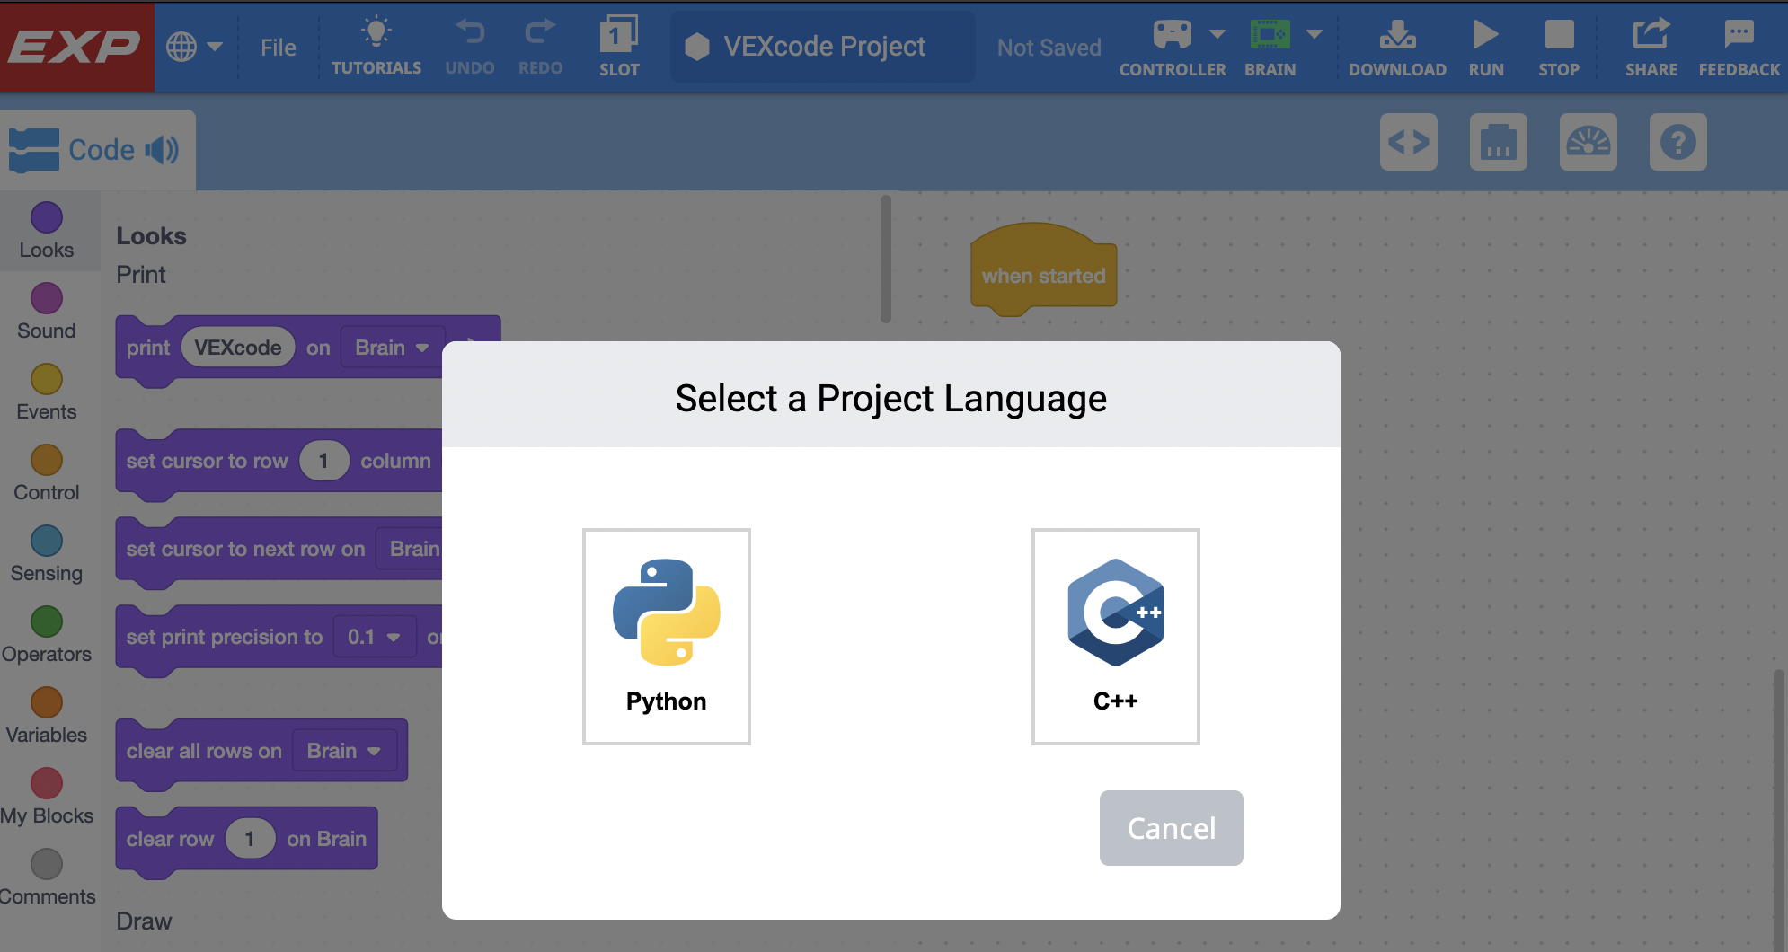
Task: Choose the C++ language card
Action: pyautogui.click(x=1115, y=637)
